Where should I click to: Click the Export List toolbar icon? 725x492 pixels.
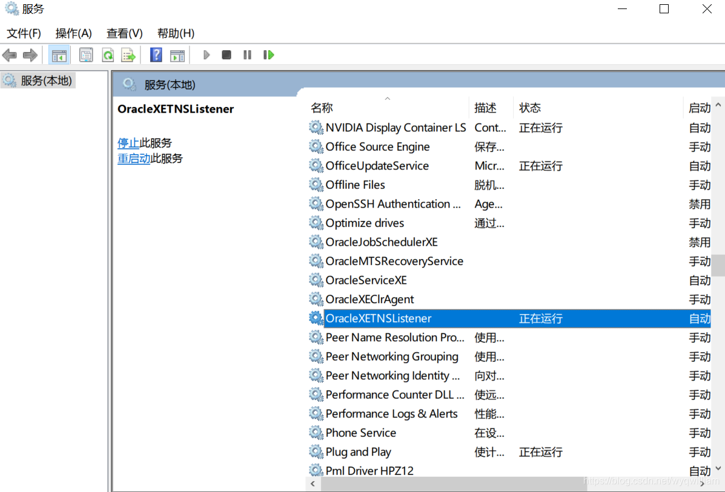tap(128, 56)
